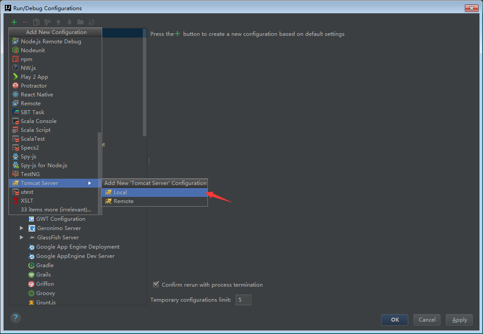
Task: Expand the GlassFish Server tree node
Action: [x=21, y=237]
